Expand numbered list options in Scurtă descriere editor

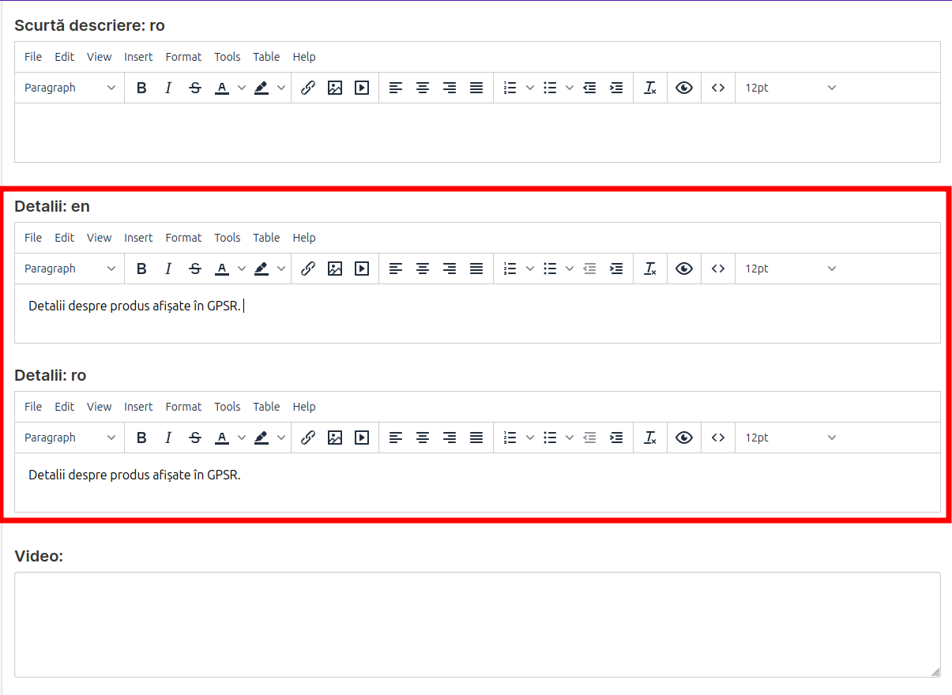[x=530, y=88]
